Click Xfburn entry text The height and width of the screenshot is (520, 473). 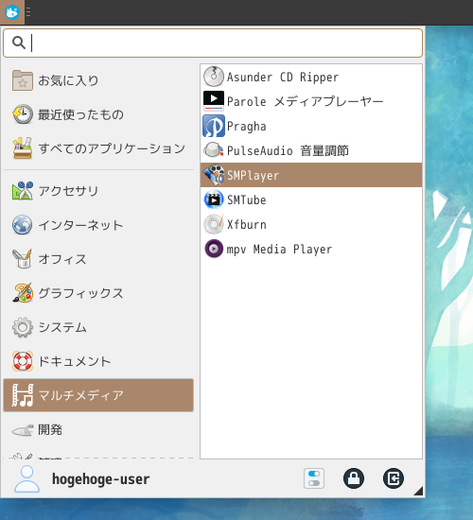click(247, 224)
